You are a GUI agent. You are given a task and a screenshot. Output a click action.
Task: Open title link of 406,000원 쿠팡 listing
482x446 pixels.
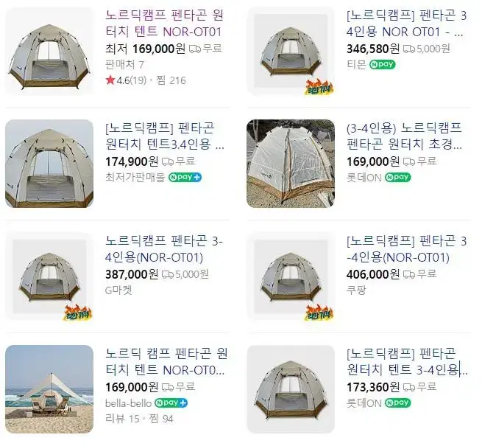406,249
